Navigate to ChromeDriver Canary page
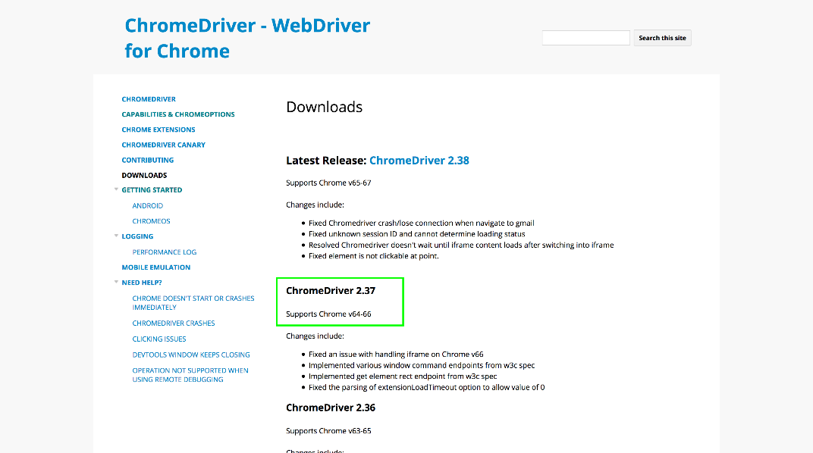The height and width of the screenshot is (453, 813). point(163,145)
